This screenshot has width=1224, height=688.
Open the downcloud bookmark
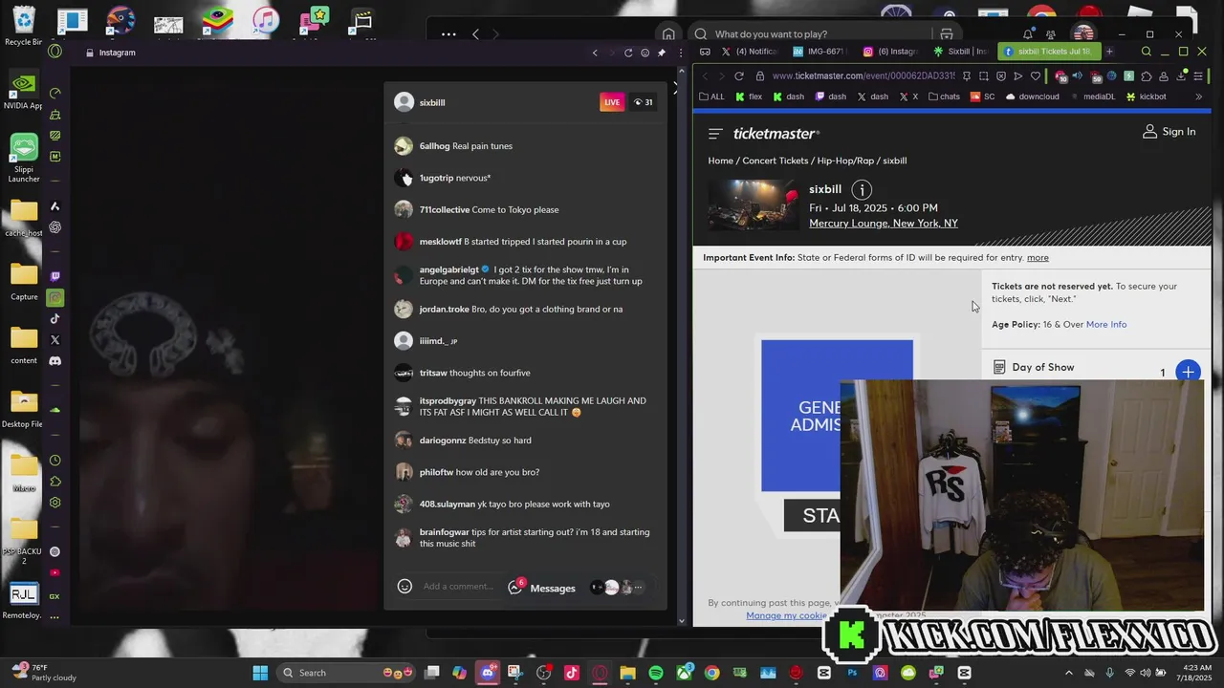pos(1032,97)
